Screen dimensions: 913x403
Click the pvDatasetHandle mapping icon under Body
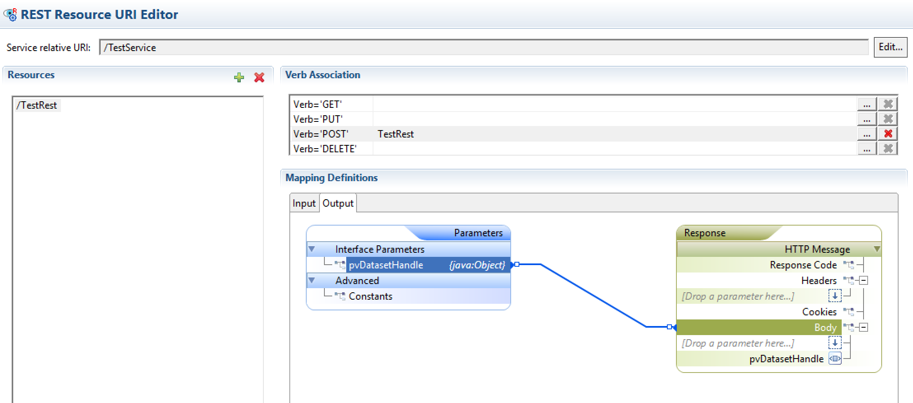click(836, 359)
